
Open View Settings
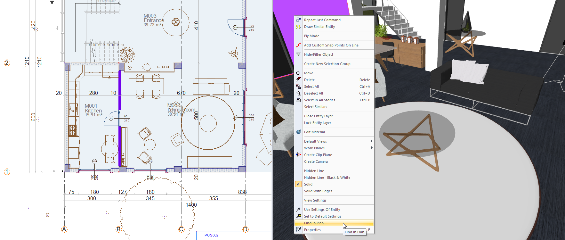click(x=315, y=200)
